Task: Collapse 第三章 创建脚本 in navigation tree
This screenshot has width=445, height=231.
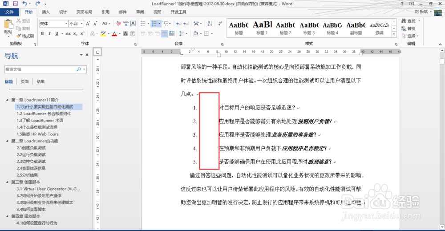Action: 7,182
